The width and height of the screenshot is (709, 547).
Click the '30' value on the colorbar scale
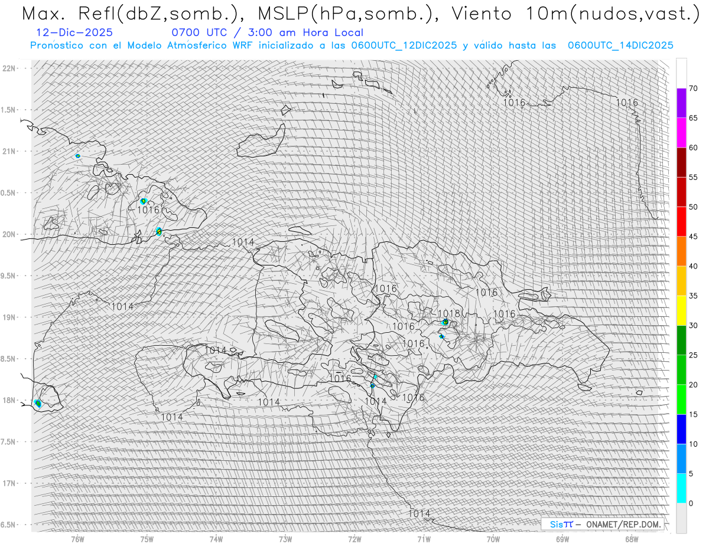pos(693,325)
